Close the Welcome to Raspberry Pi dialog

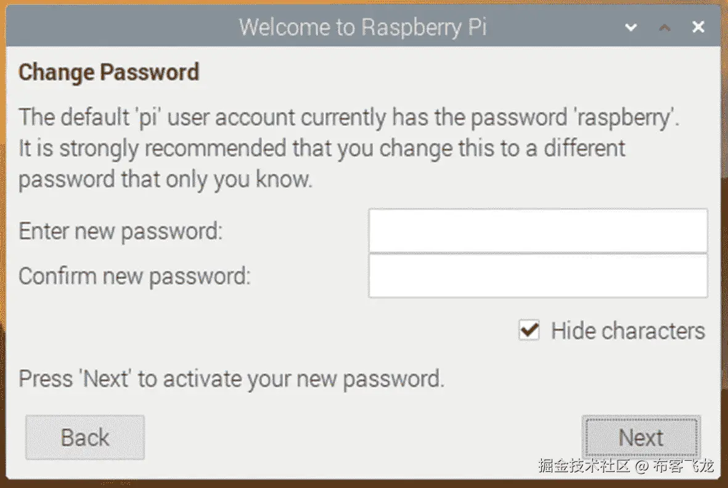tap(698, 27)
